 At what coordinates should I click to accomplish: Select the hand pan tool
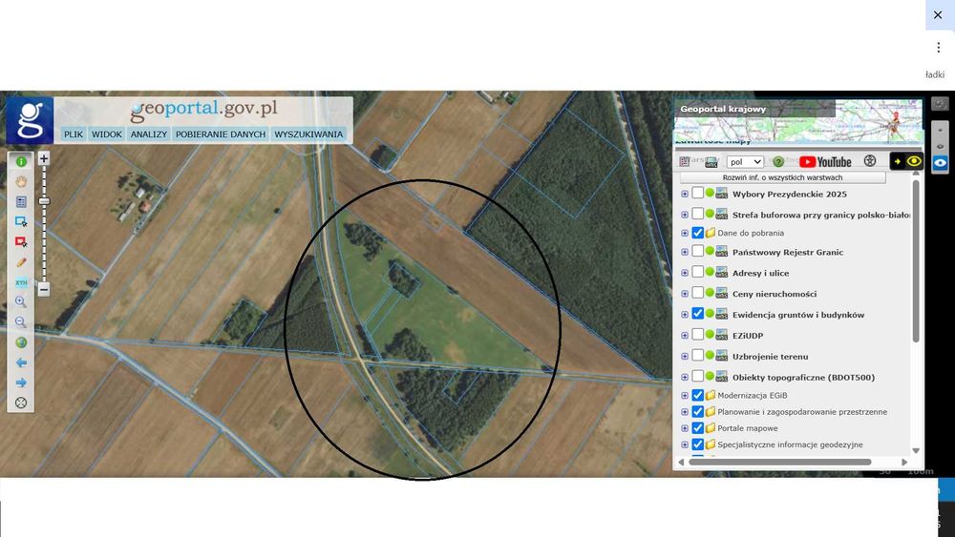tap(21, 182)
